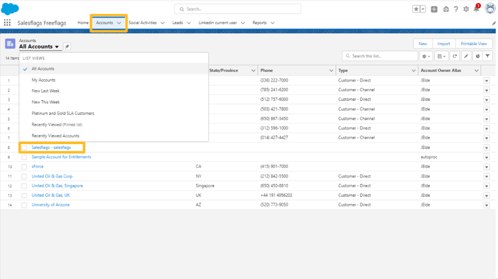Expand the Social Activities dropdown arrow
This screenshot has height=279, width=498.
(x=163, y=23)
